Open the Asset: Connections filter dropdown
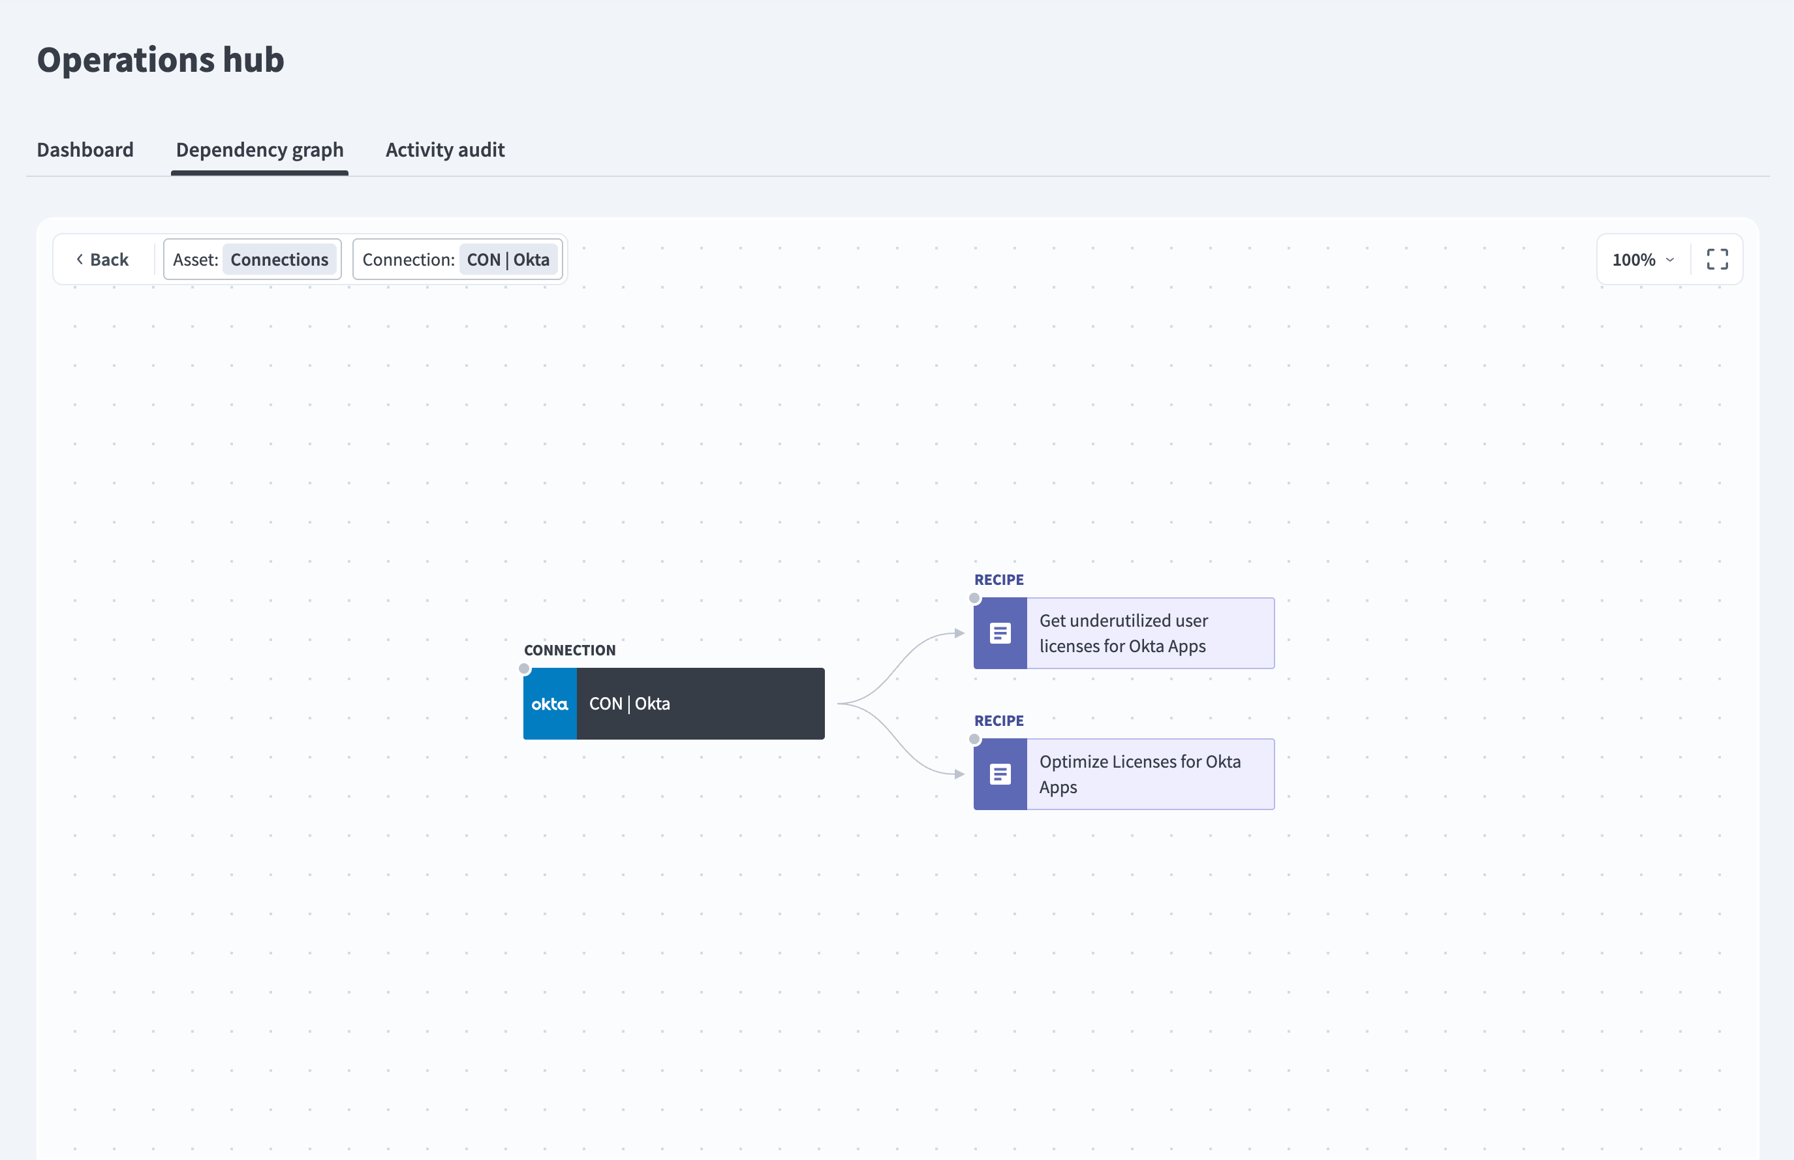This screenshot has height=1160, width=1794. point(252,259)
